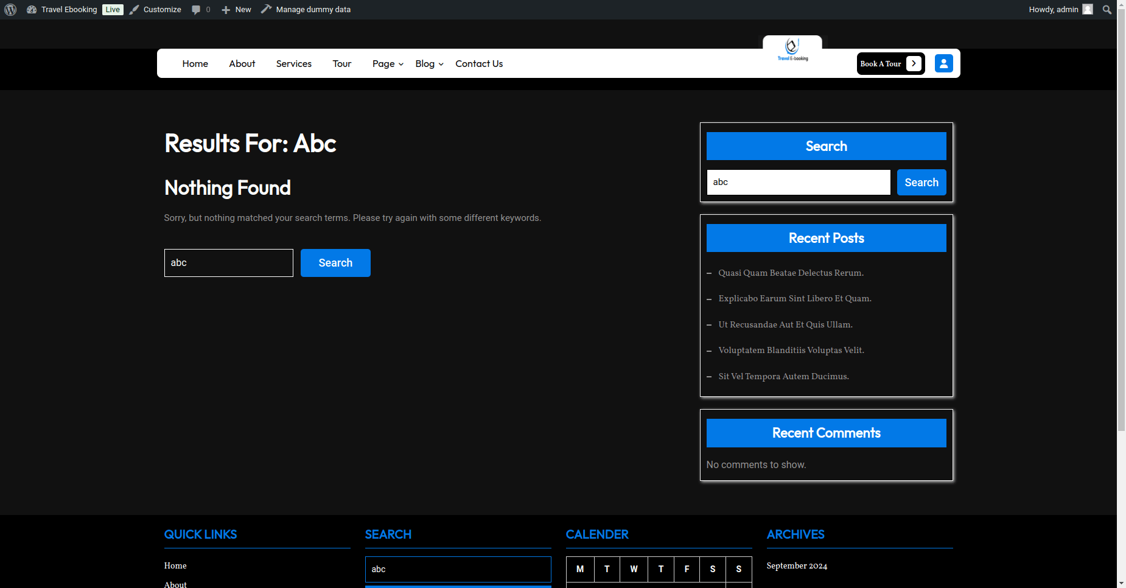Click the admin avatar next to Howdy

tap(1088, 10)
